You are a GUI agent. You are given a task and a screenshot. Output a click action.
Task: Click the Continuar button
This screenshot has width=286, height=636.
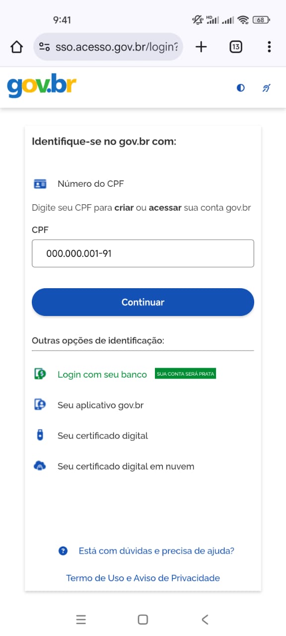[143, 302]
